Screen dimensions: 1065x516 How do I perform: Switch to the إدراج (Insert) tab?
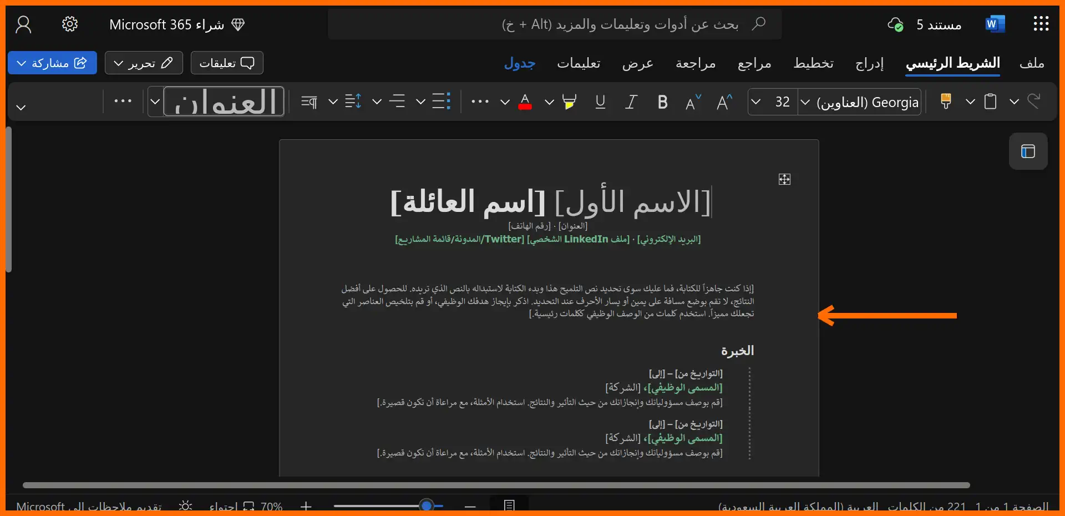click(x=869, y=63)
